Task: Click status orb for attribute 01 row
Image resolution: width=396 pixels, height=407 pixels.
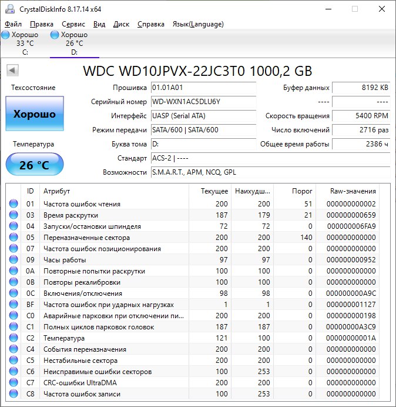Action: pyautogui.click(x=14, y=204)
